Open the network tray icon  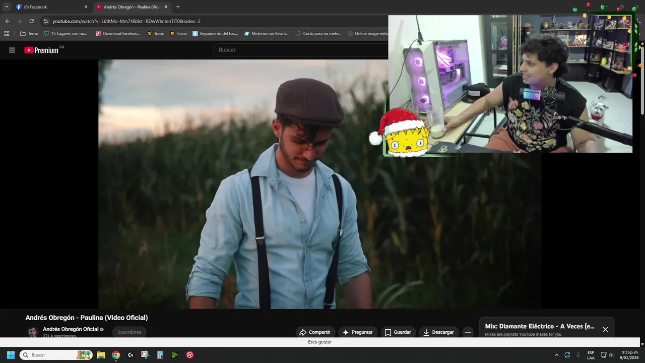point(603,355)
